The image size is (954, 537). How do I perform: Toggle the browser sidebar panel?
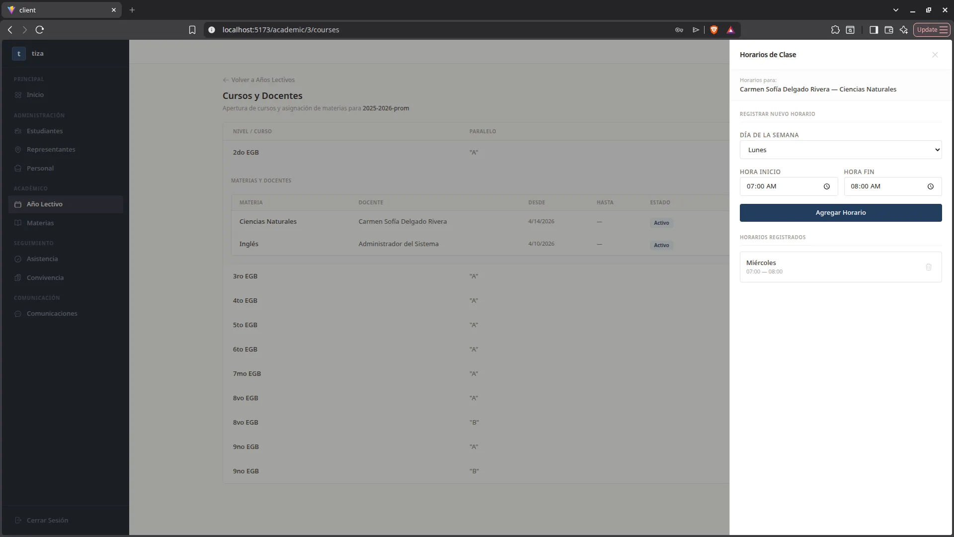coord(873,30)
